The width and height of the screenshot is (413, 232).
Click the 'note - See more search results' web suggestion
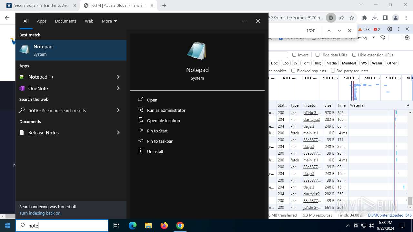coord(65,110)
